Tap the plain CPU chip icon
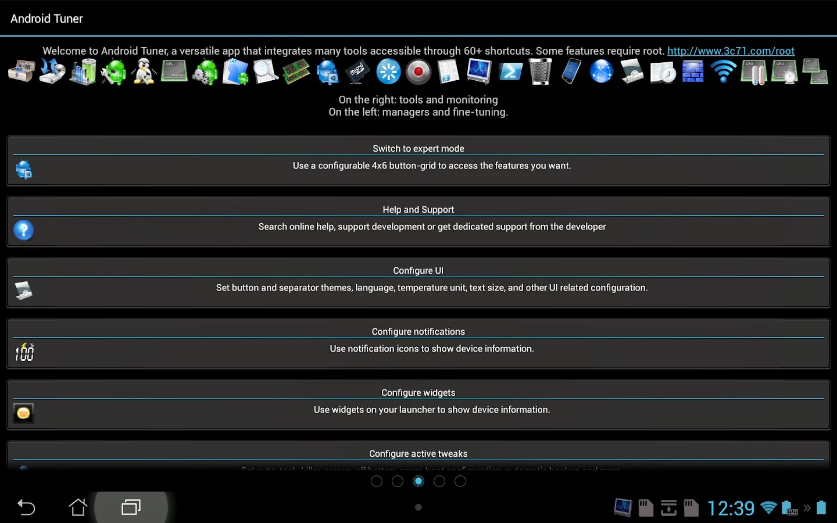This screenshot has height=523, width=837. 174,71
